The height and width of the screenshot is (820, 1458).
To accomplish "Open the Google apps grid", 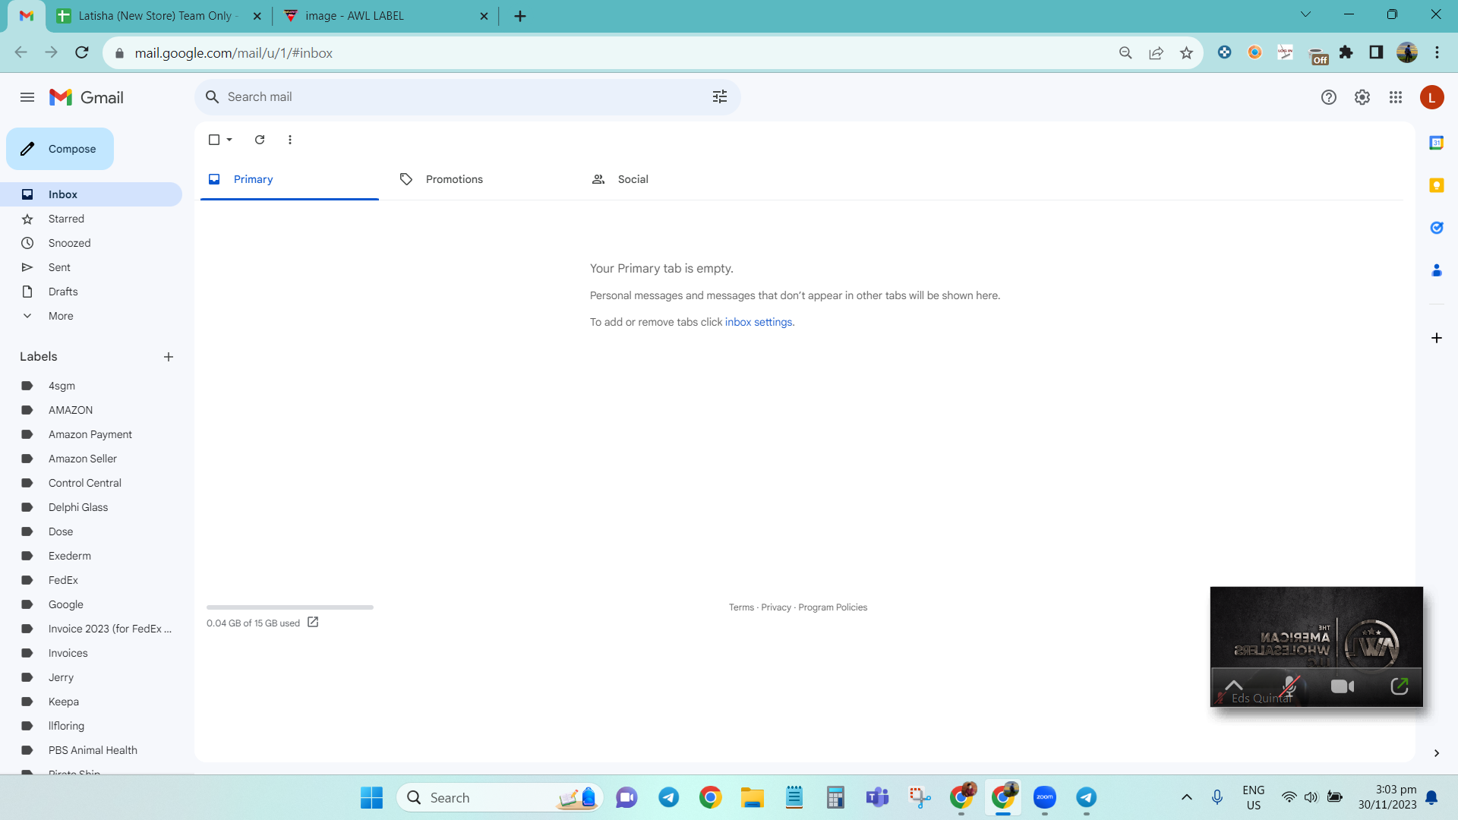I will tap(1395, 97).
